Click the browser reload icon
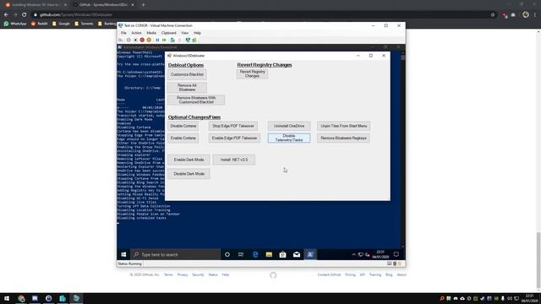 tap(25, 15)
